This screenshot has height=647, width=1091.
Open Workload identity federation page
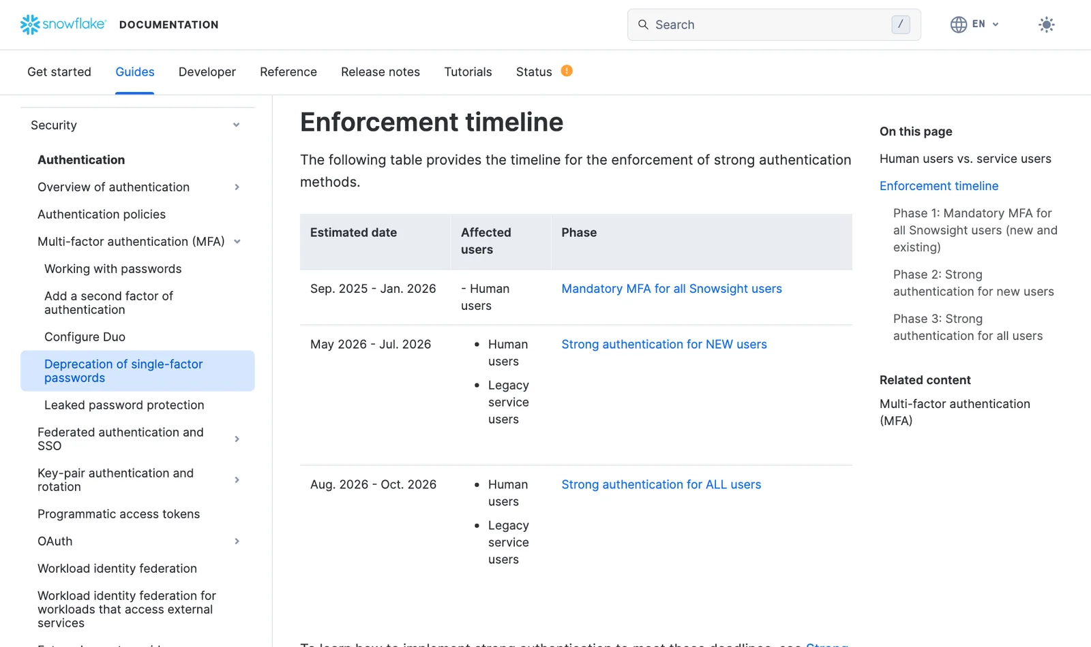coord(117,569)
